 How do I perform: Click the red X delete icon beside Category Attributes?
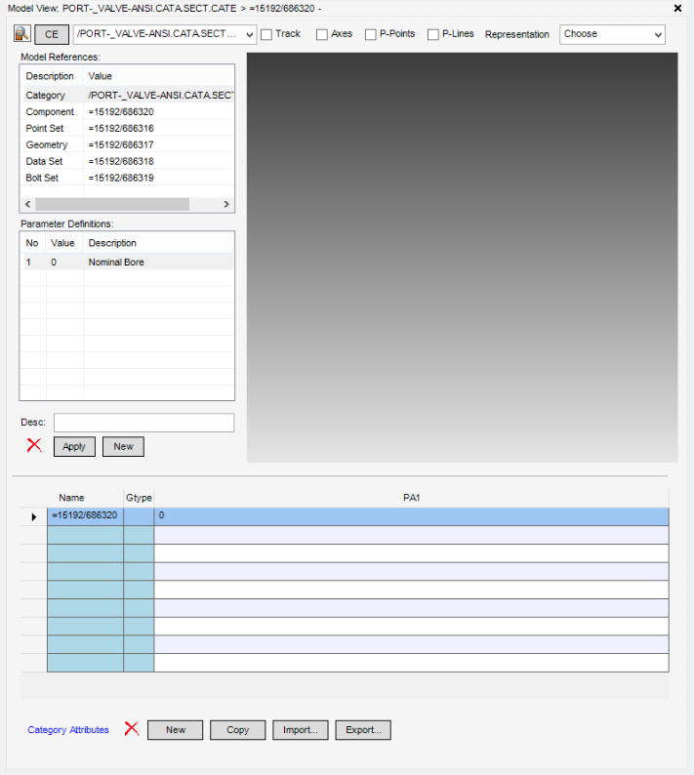click(132, 728)
